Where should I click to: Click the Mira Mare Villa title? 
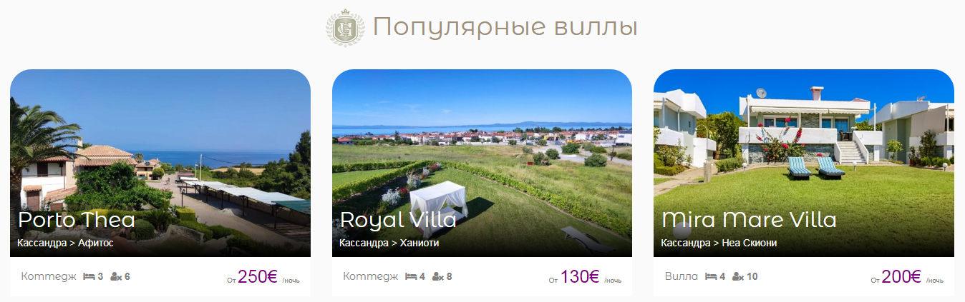(749, 220)
